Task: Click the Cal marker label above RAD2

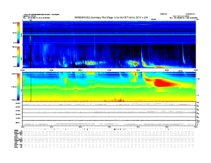Action: [x=31, y=20]
